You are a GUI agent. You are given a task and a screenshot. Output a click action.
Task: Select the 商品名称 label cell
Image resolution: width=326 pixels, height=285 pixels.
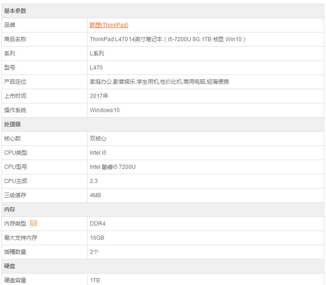pos(44,39)
